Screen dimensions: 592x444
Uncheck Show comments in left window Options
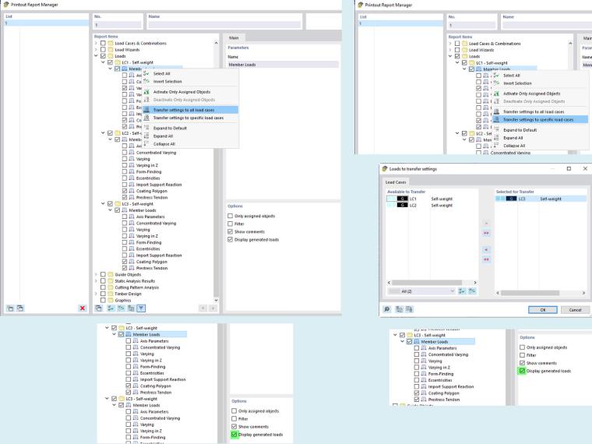pyautogui.click(x=231, y=232)
